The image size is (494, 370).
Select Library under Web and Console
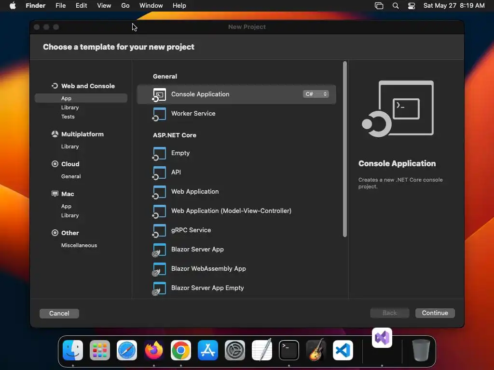click(x=70, y=107)
